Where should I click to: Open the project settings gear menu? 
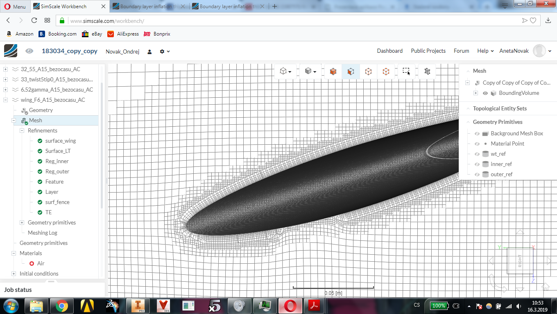(165, 52)
